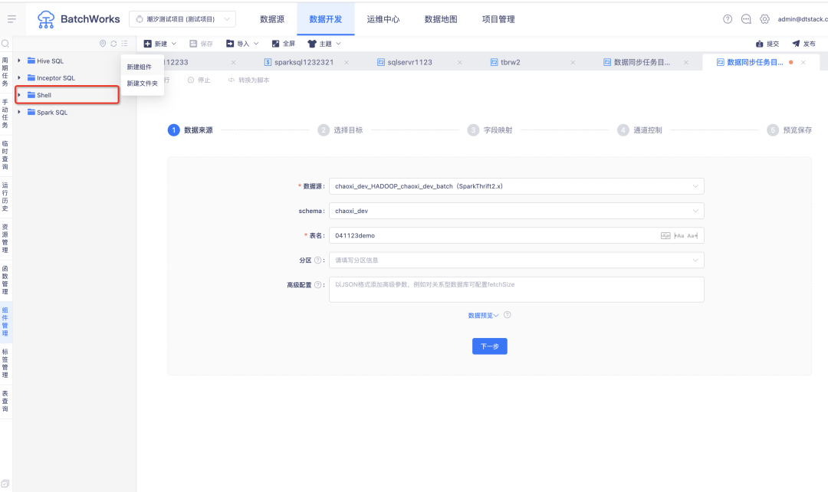
Task: Click the 发布 publish toolbar item
Action: coord(803,44)
